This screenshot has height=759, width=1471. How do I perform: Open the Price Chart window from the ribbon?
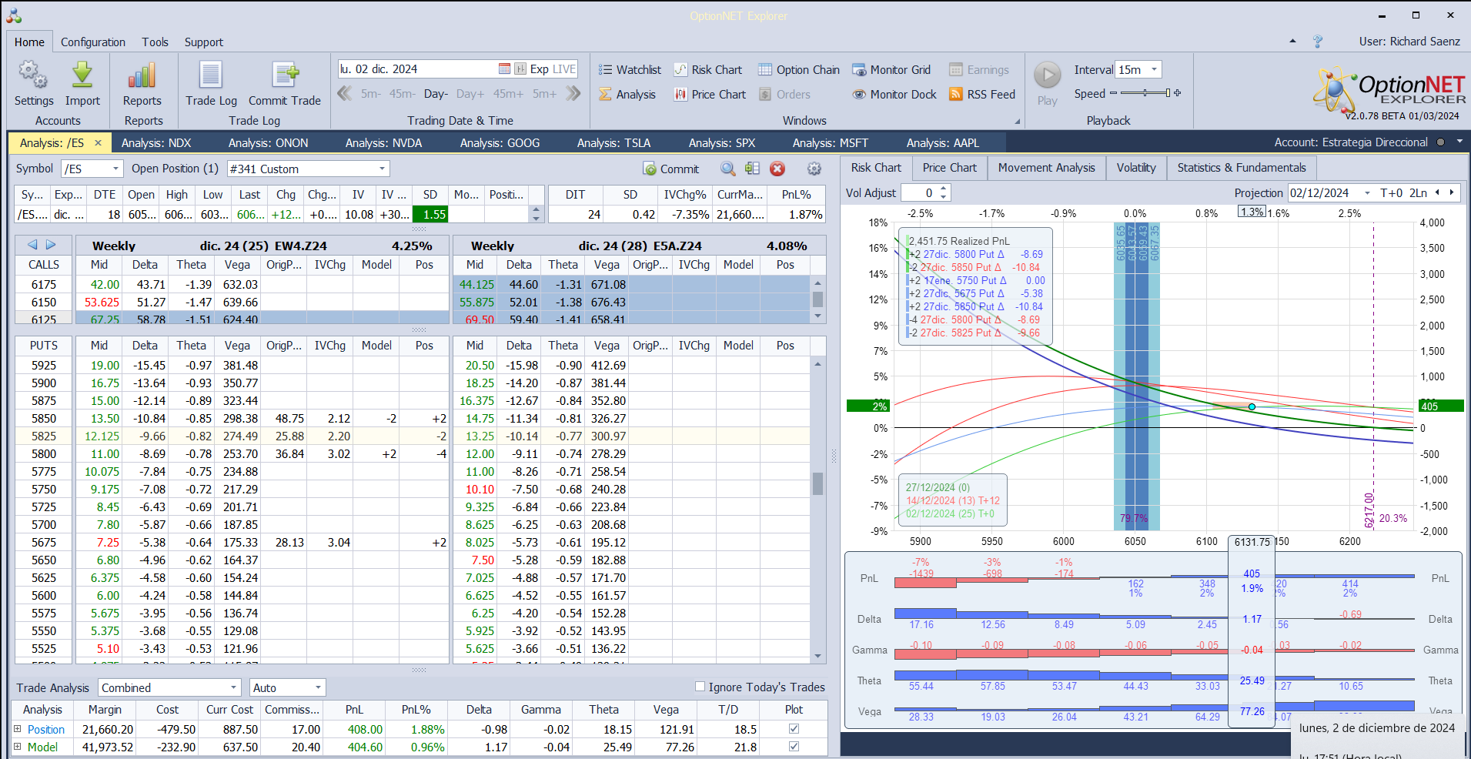(710, 95)
